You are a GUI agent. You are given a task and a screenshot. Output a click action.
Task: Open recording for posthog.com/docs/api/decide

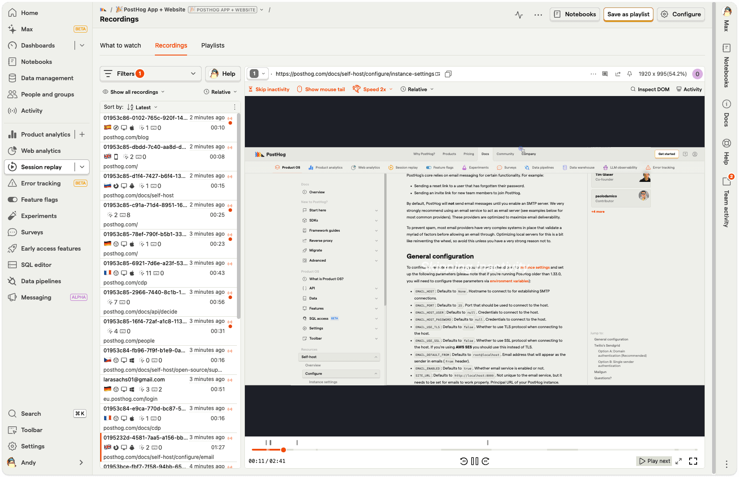[168, 302]
